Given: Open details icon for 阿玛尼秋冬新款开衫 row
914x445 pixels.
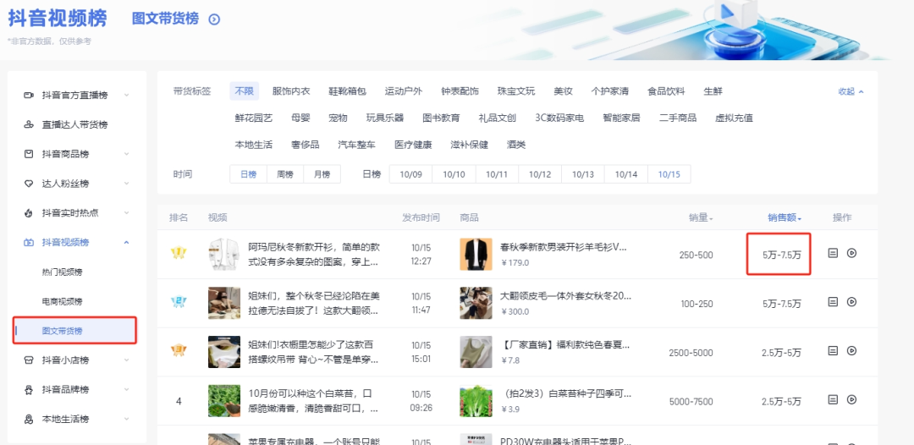Looking at the screenshot, I should pyautogui.click(x=833, y=253).
